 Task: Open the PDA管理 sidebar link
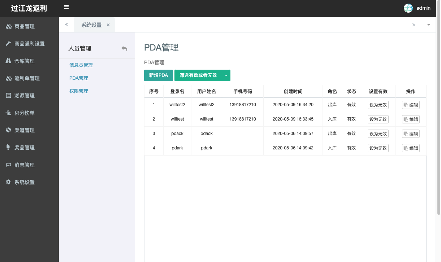tap(79, 78)
